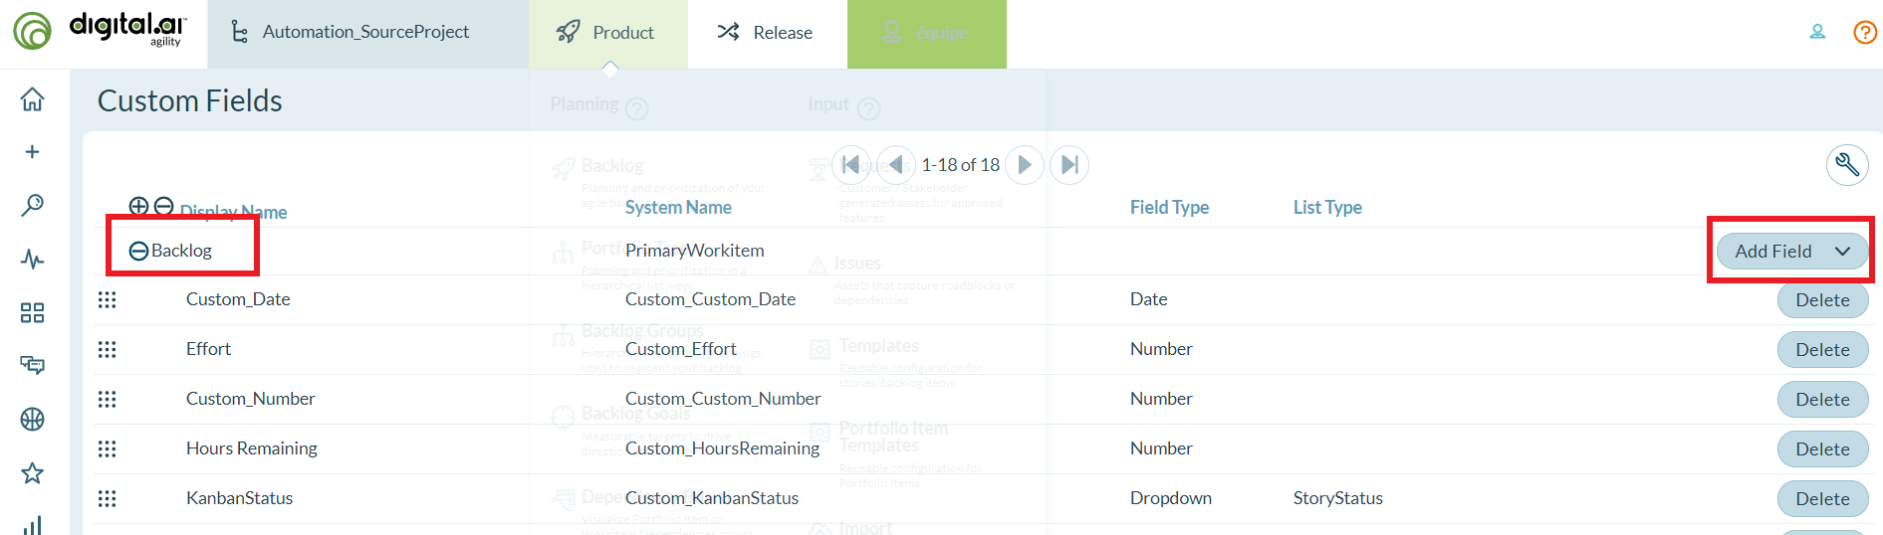Open the help question mark icon

tap(1864, 33)
